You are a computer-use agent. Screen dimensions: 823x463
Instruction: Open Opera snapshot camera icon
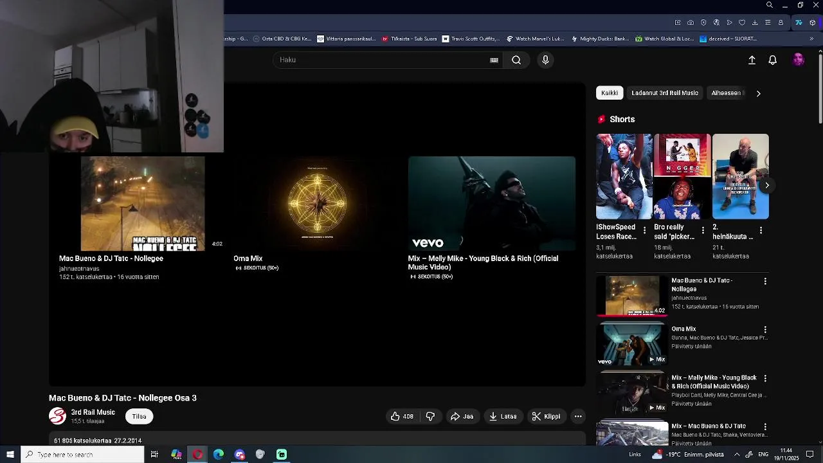(691, 23)
